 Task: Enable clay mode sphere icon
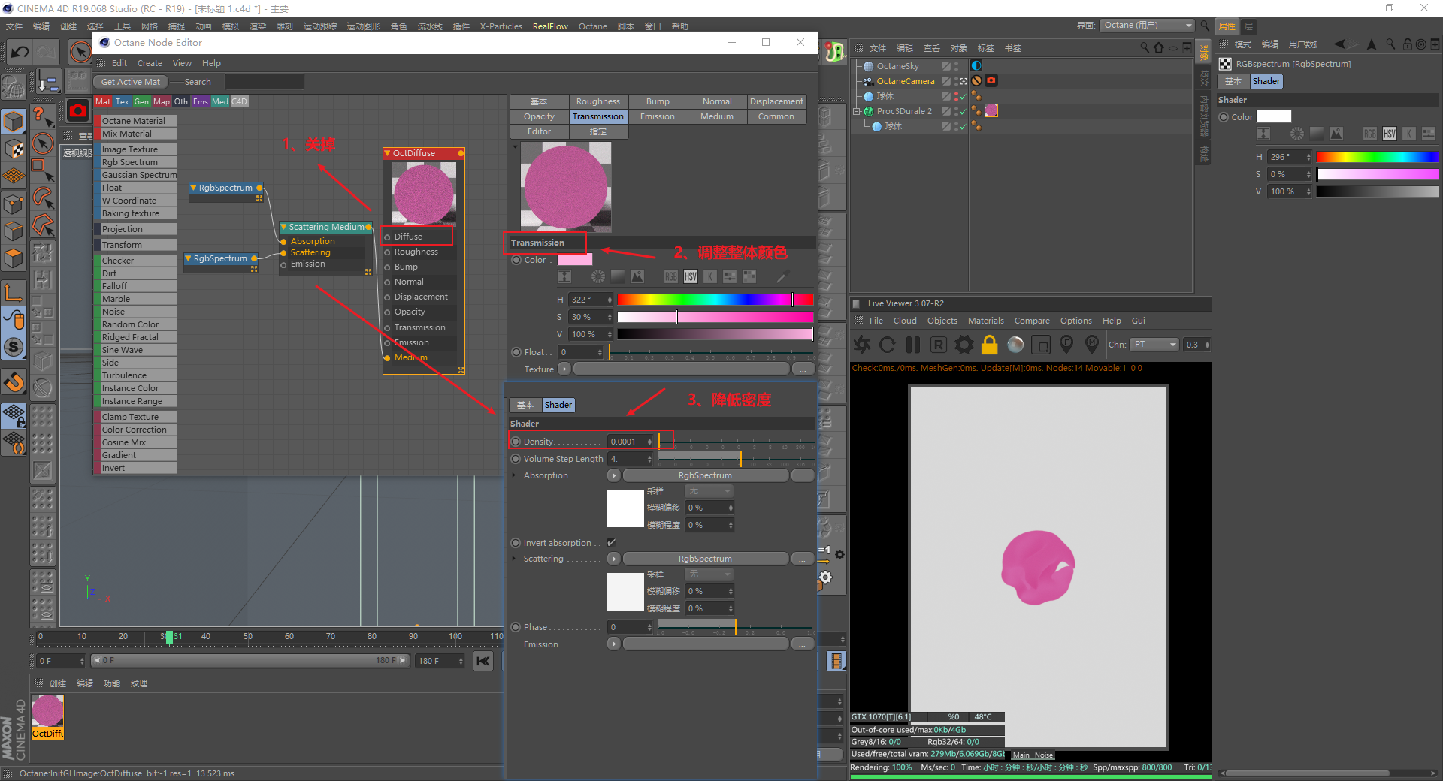tap(1015, 345)
